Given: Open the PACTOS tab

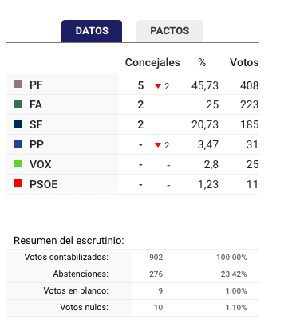Looking at the screenshot, I should 170,31.
